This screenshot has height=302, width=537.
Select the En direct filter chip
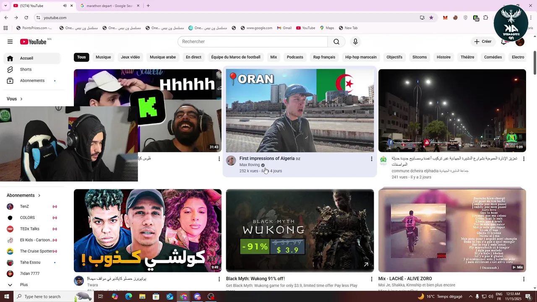pos(193,57)
